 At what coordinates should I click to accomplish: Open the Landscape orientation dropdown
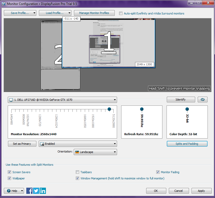coord(95,152)
